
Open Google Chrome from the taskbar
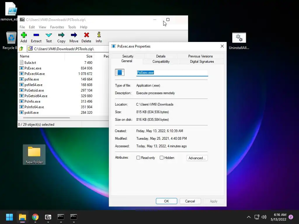tap(35, 217)
